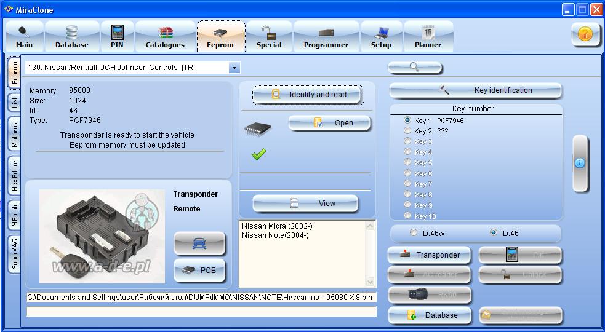The height and width of the screenshot is (332, 605).
Task: Click the 95080 memory value
Action: [79, 90]
